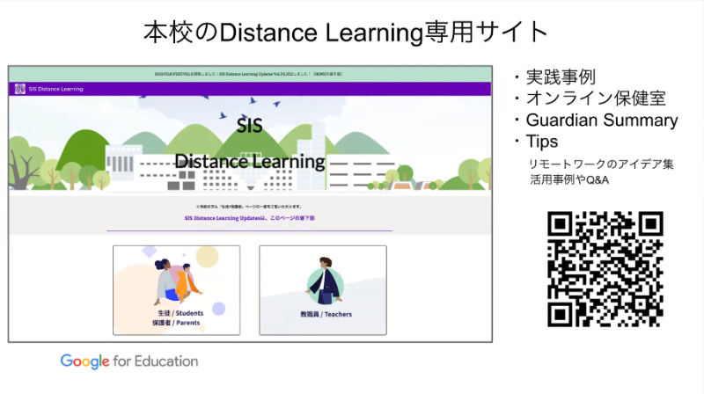The image size is (704, 394).
Task: Click the bullet text Guardian Summary
Action: click(x=602, y=120)
